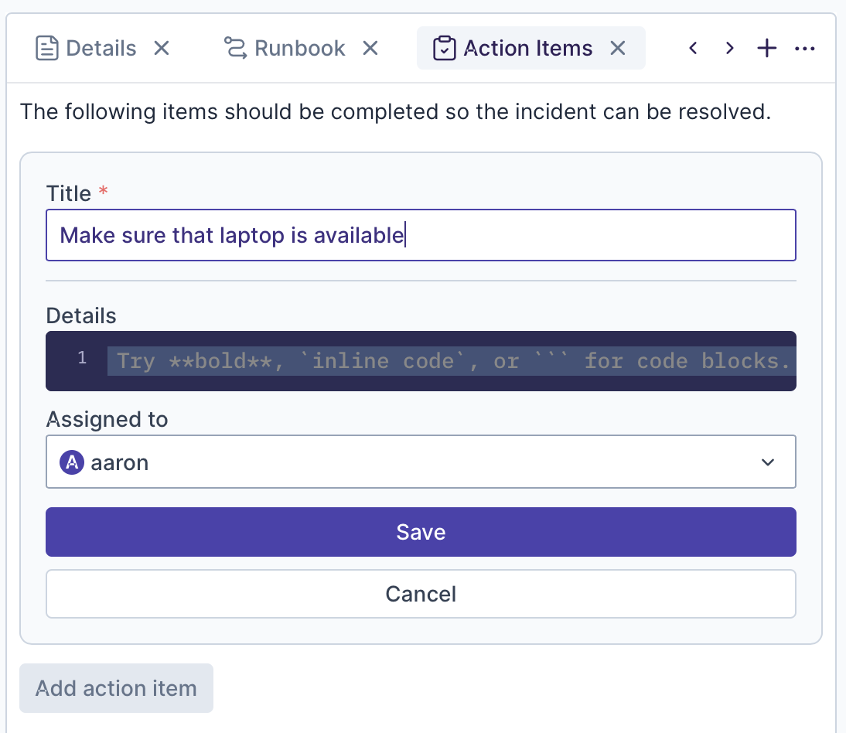
Task: Expand assignee list via chevron arrow
Action: click(767, 462)
